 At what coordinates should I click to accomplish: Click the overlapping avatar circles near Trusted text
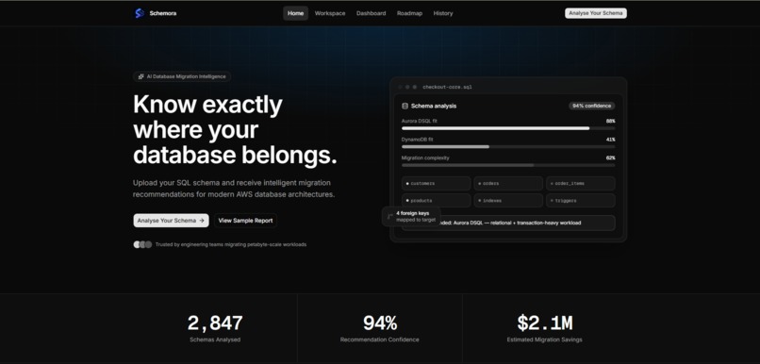point(142,245)
